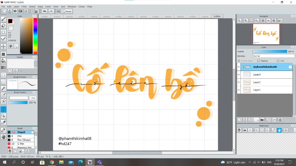Select the Eraser tool
Screen dimensions: 296x166
coord(3,26)
